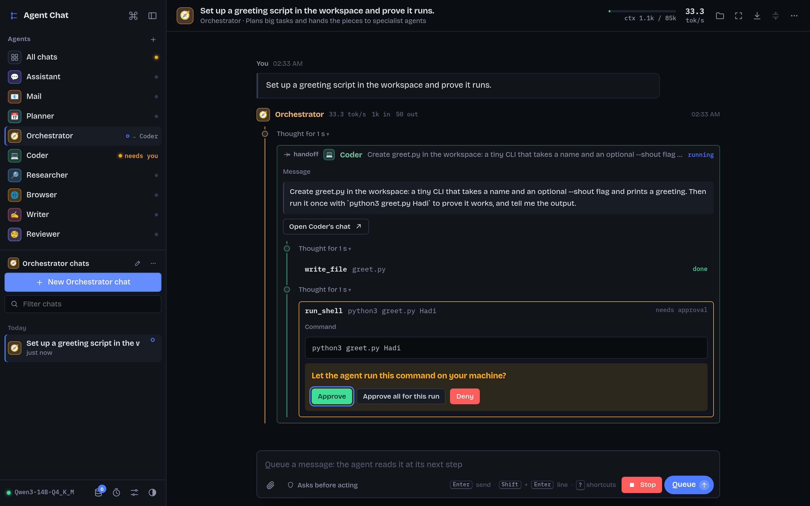The image size is (810, 506).
Task: Expand Coder's thought above write_file
Action: point(325,249)
